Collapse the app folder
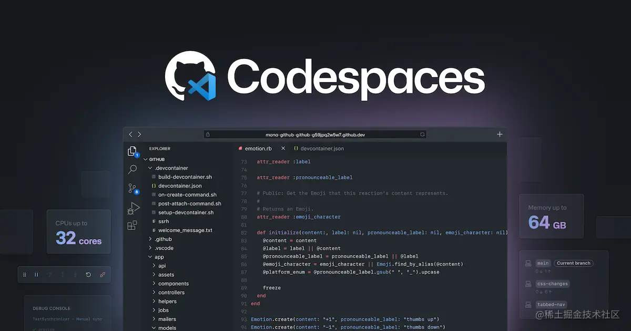Screen dimensions: 631x331 point(150,257)
